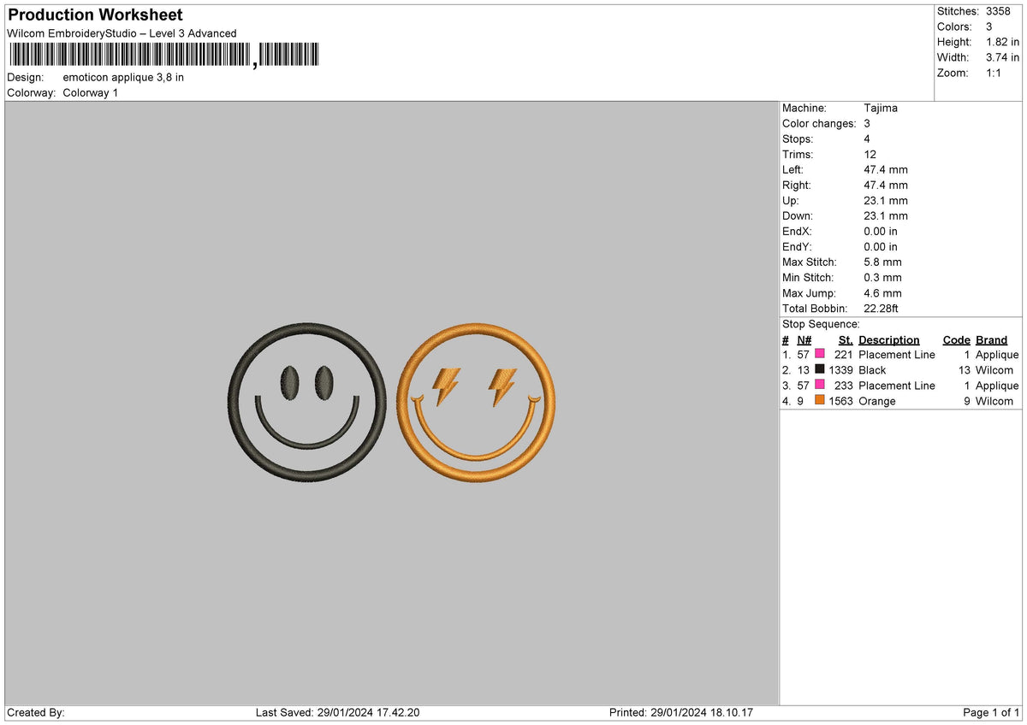
Task: Click the black color swatch of stop 2
Action: click(x=820, y=369)
